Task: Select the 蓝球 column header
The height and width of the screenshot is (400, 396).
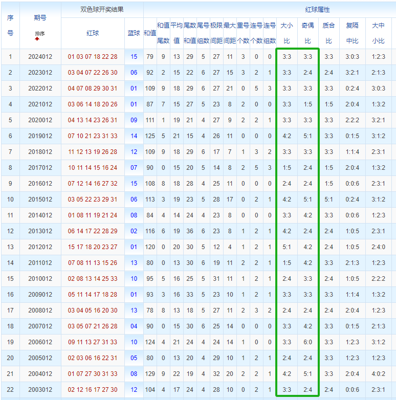Action: (134, 33)
